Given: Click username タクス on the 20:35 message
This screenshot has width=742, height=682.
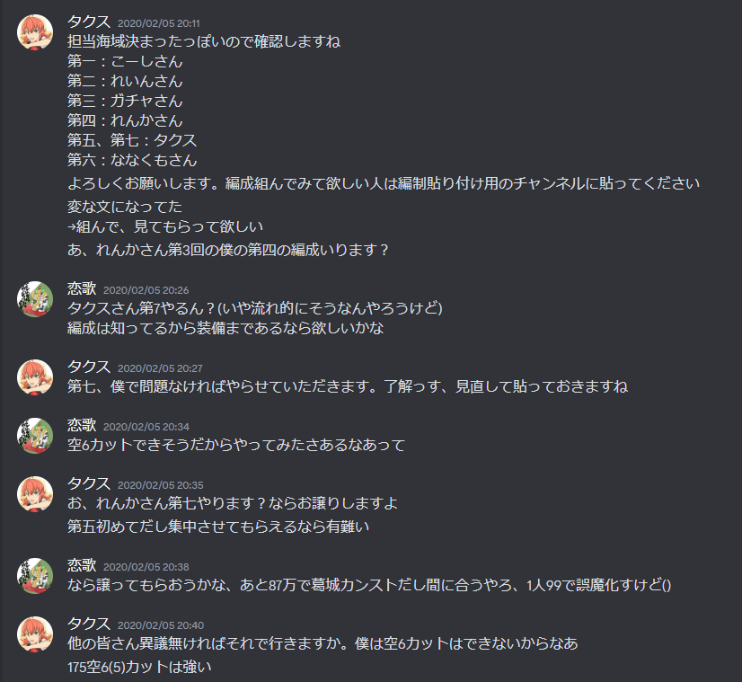Looking at the screenshot, I should coord(89,483).
